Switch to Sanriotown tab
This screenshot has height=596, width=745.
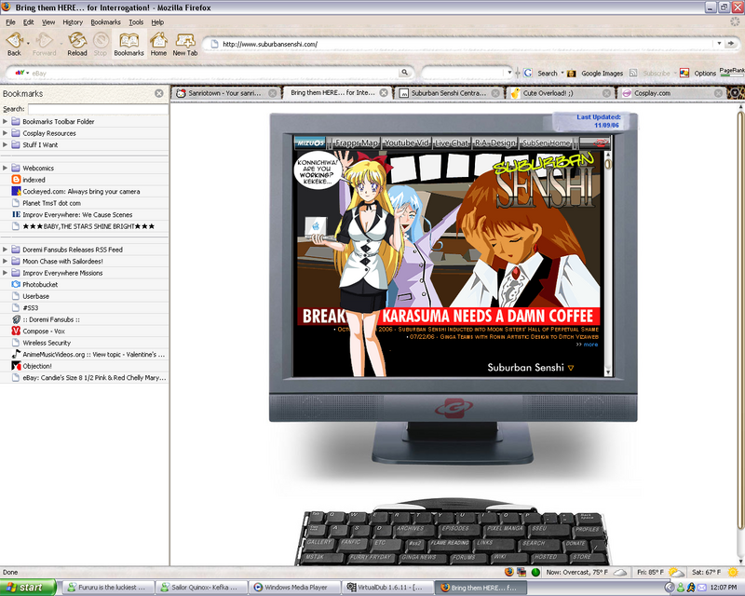click(224, 93)
